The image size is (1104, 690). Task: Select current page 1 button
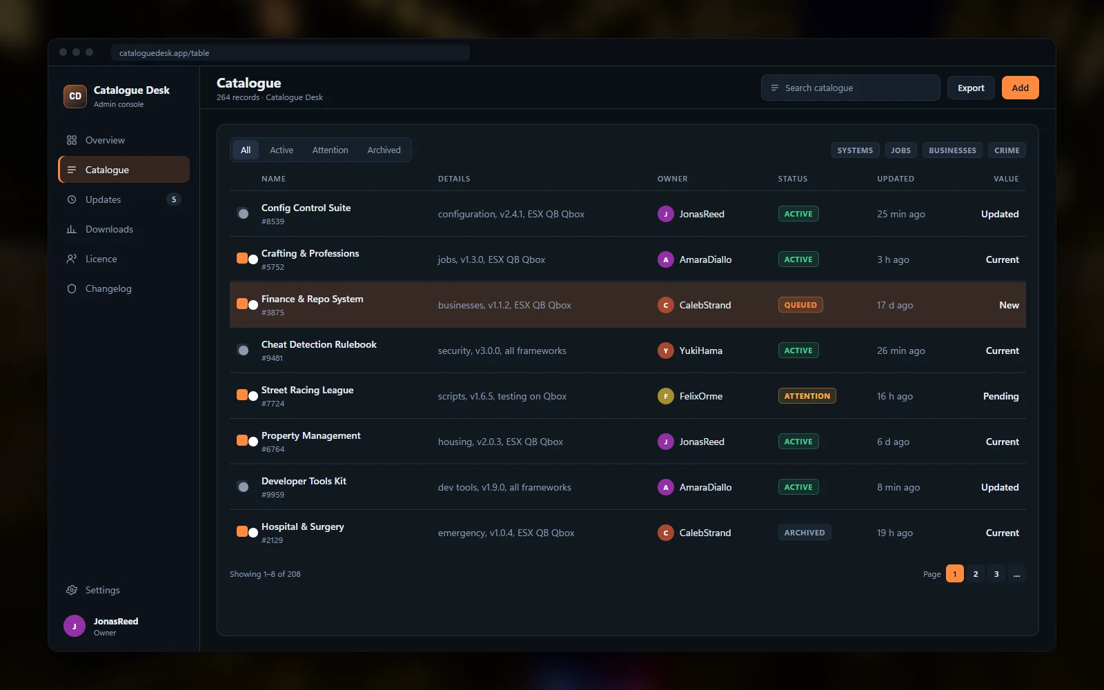[x=955, y=573]
